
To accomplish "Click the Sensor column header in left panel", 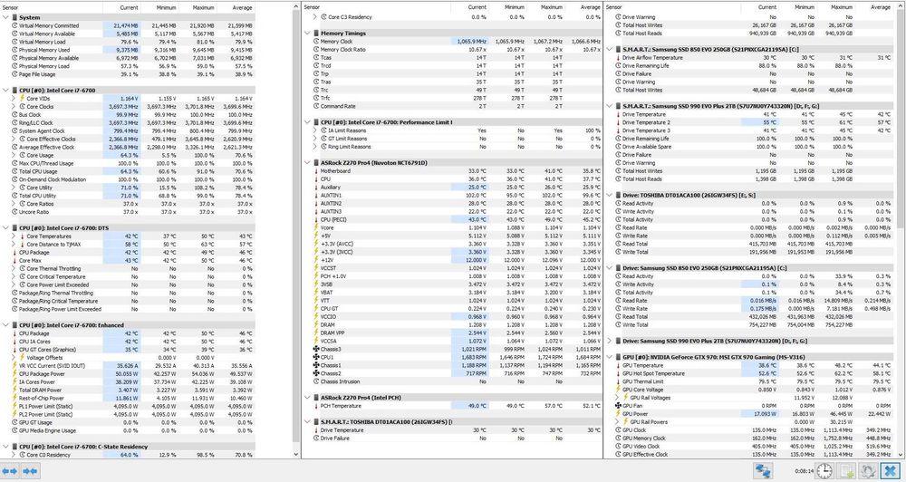I will coord(52,7).
